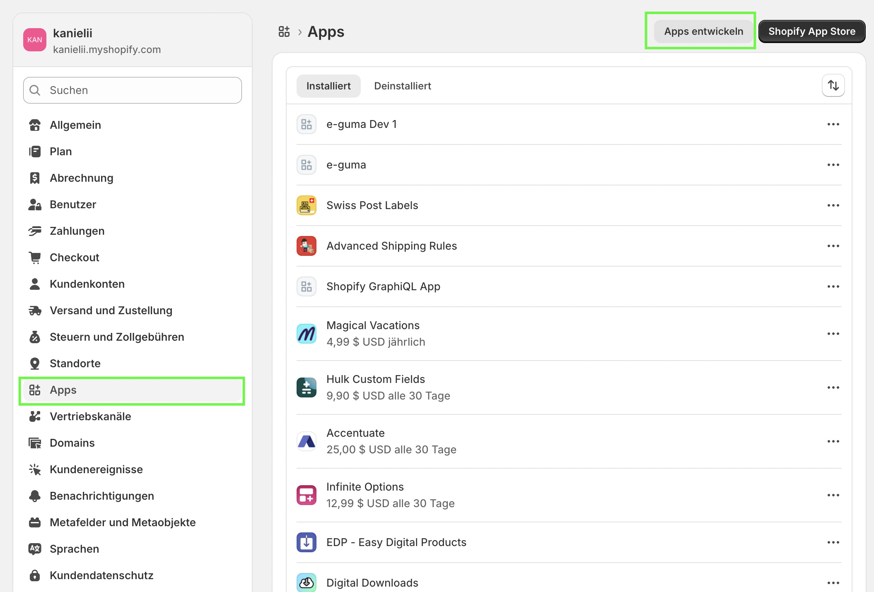The image size is (874, 592).
Task: Open Hulk Custom Fields app icon
Action: (x=307, y=387)
